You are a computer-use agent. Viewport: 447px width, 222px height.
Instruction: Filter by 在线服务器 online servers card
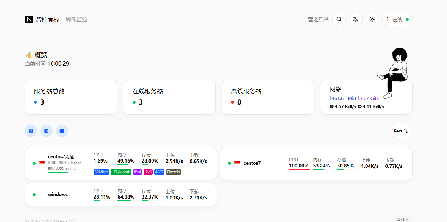click(x=169, y=97)
